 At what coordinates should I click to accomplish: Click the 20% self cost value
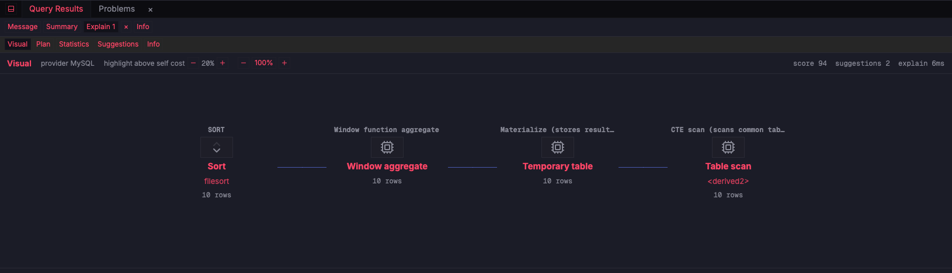208,63
